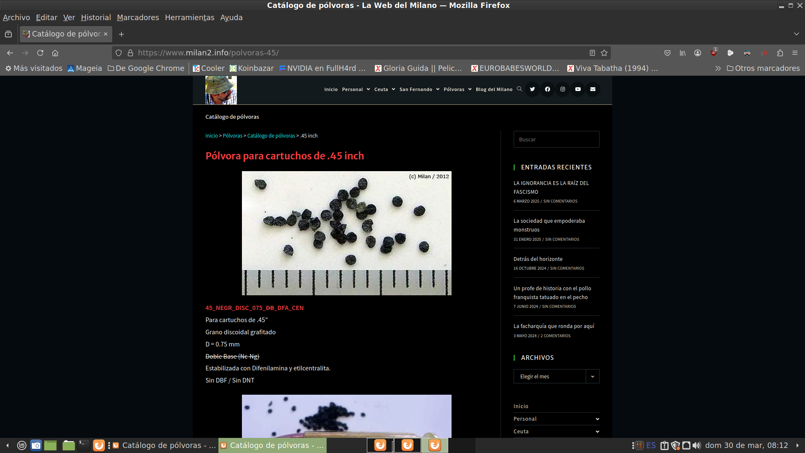Image resolution: width=805 pixels, height=453 pixels.
Task: Open the YouTube icon link
Action: click(x=577, y=89)
